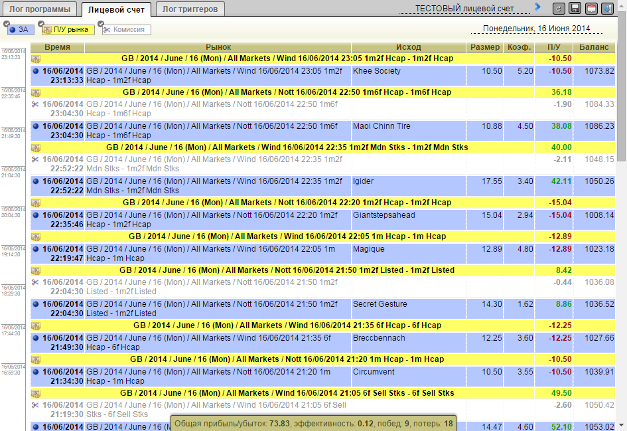Select the Secret Gesture outcome cell
Viewport: 627px width, 431px height.
pyautogui.click(x=408, y=309)
